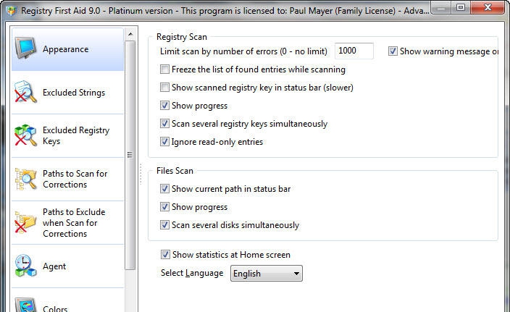
Task: Uncheck Show progress under Registry Scan
Action: click(x=164, y=105)
